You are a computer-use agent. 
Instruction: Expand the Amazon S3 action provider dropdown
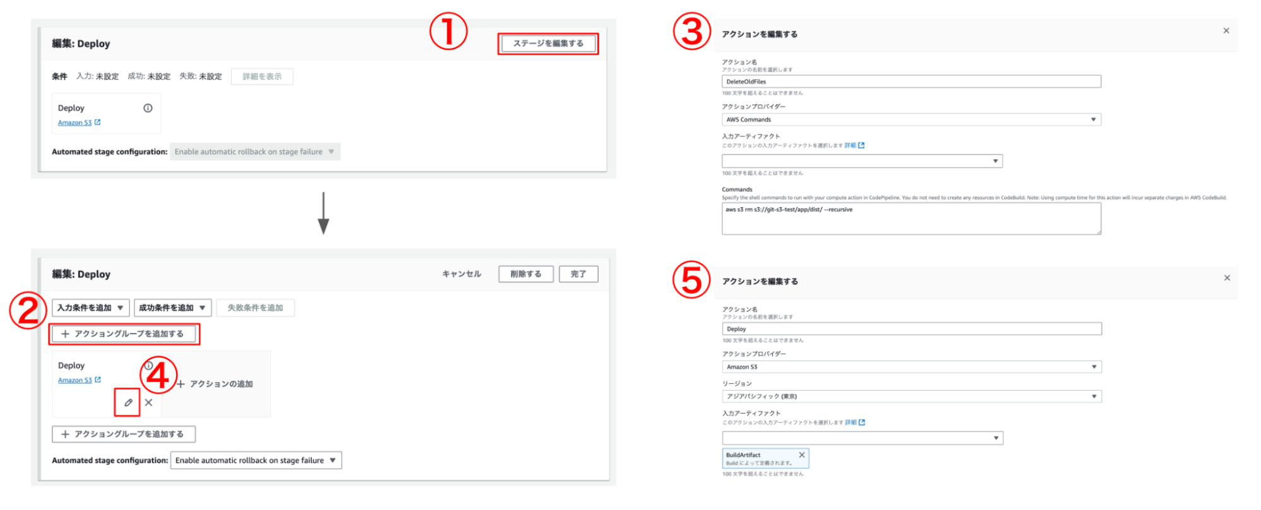coord(912,367)
